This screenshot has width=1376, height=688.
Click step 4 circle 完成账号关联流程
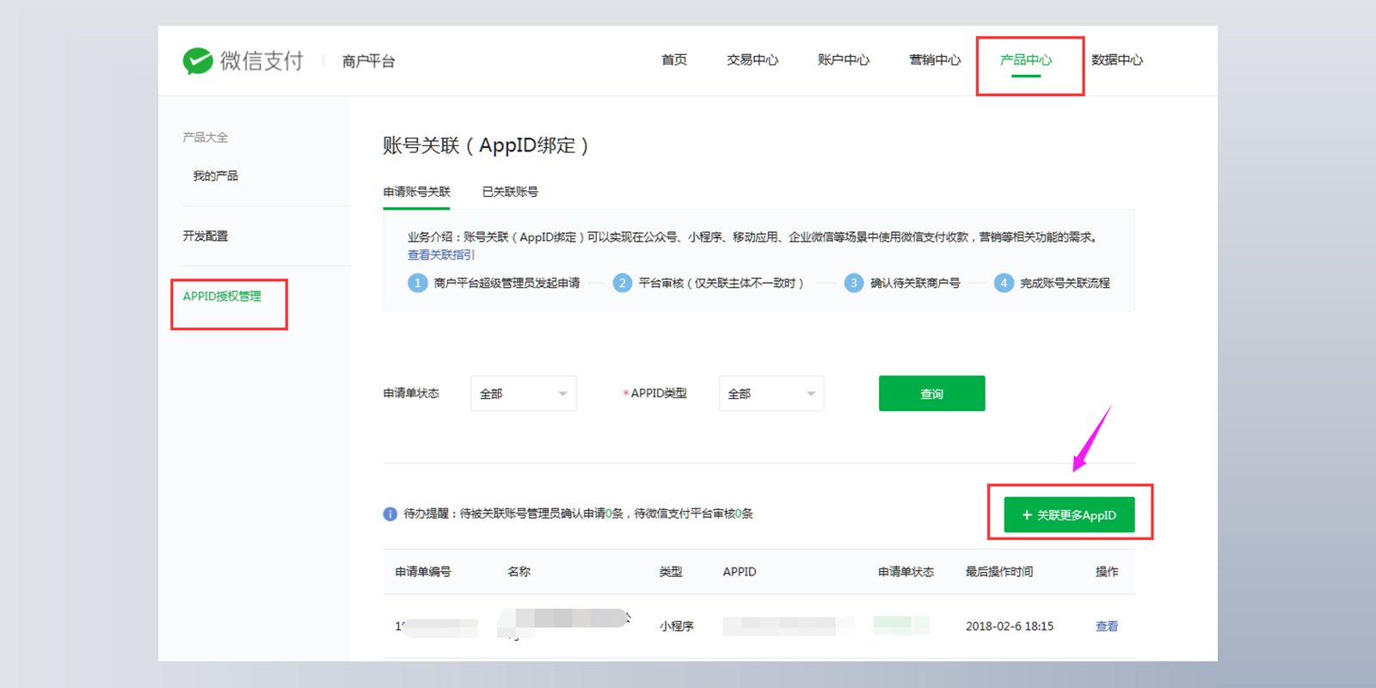pyautogui.click(x=1004, y=283)
